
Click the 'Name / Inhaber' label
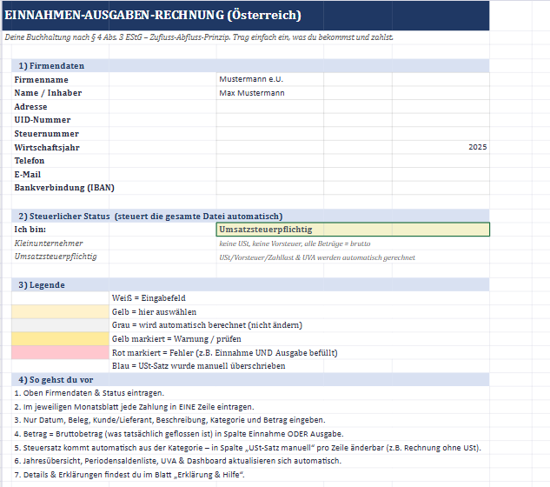(x=48, y=93)
